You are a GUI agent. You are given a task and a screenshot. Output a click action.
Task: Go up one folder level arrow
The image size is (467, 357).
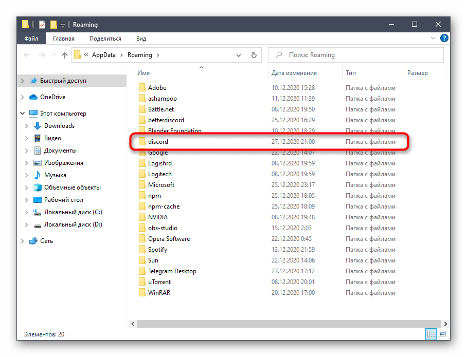tap(65, 55)
